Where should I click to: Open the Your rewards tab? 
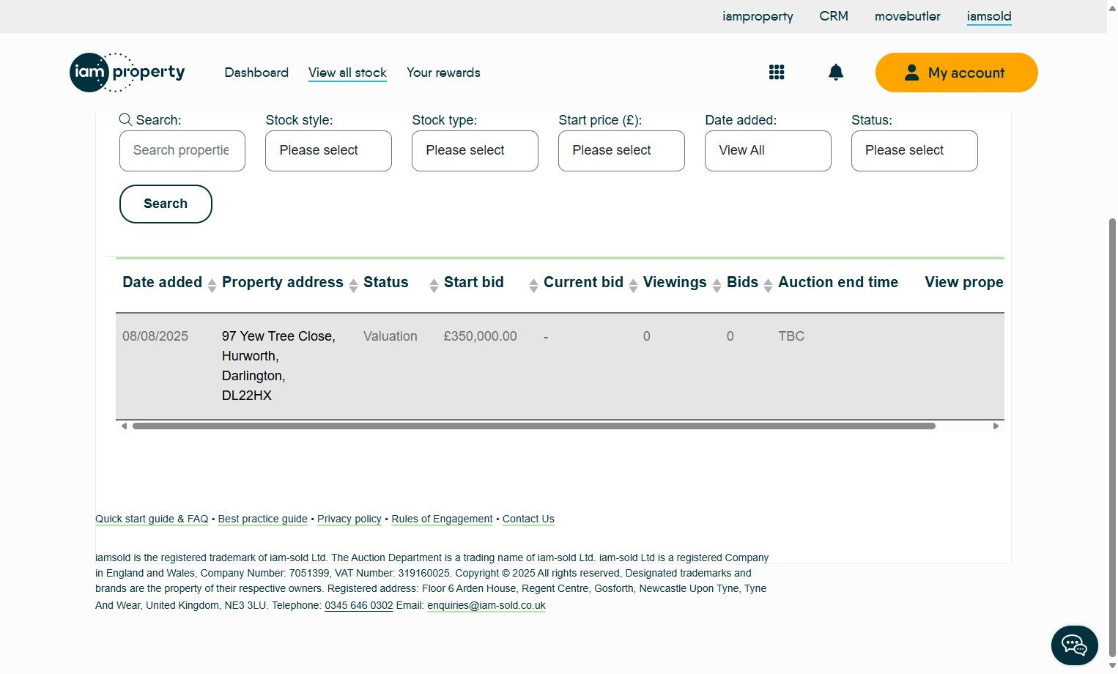(443, 73)
